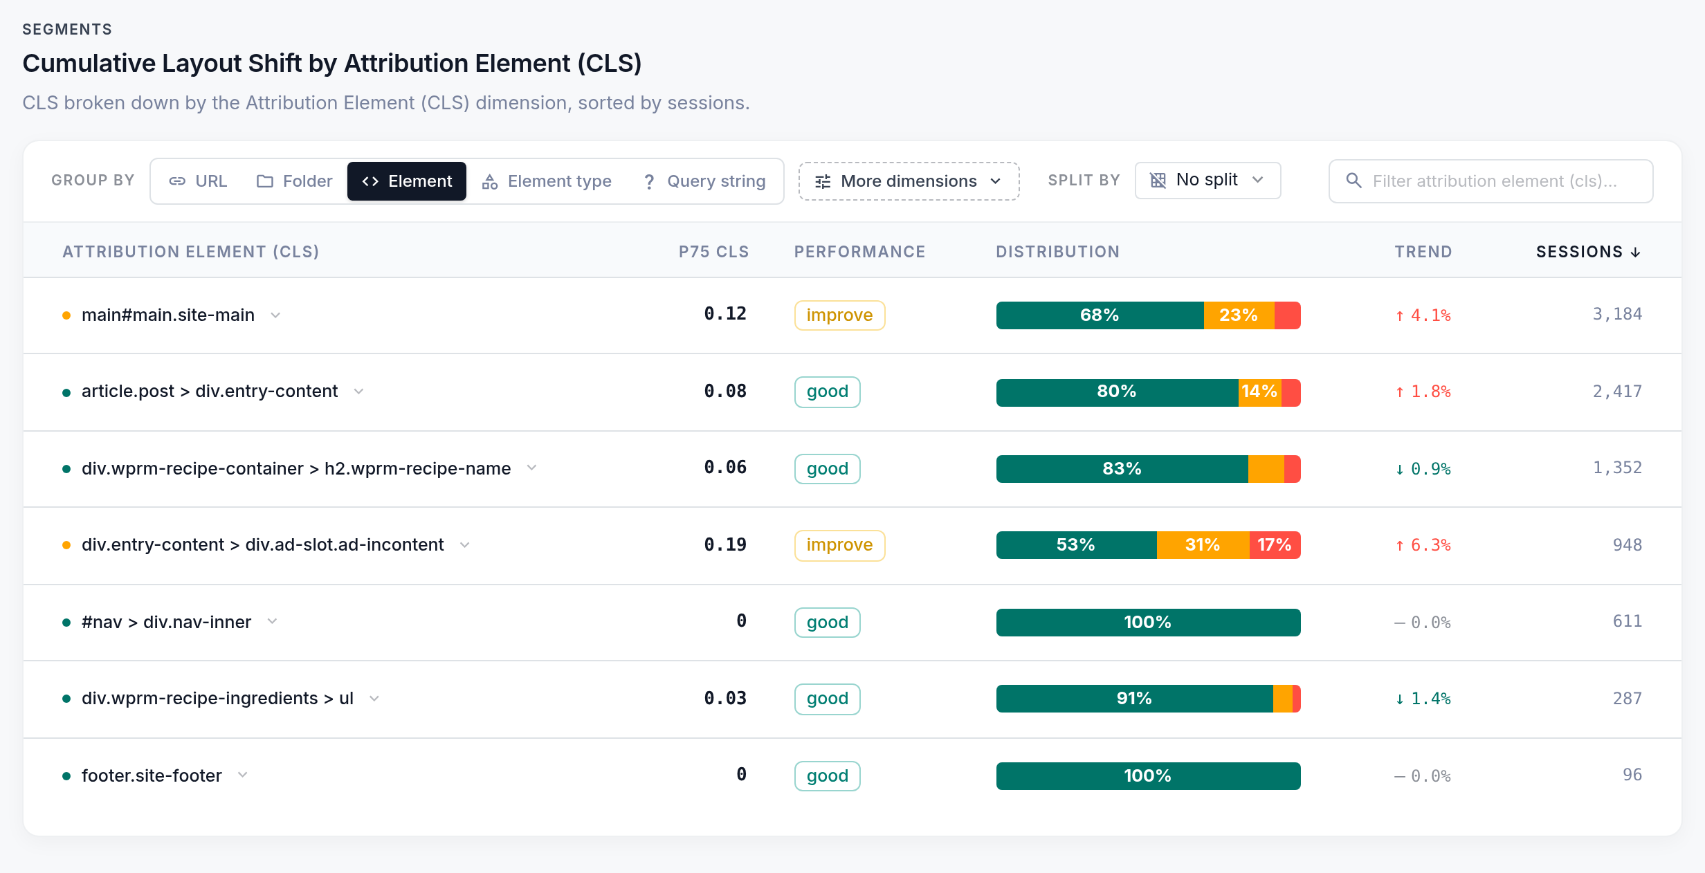Click the 4.1% upward trend value
1705x873 pixels.
pyautogui.click(x=1423, y=315)
